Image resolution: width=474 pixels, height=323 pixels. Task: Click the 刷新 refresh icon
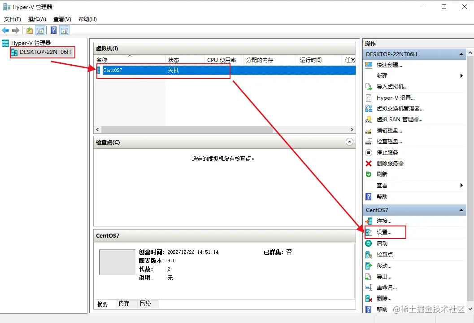pyautogui.click(x=369, y=174)
